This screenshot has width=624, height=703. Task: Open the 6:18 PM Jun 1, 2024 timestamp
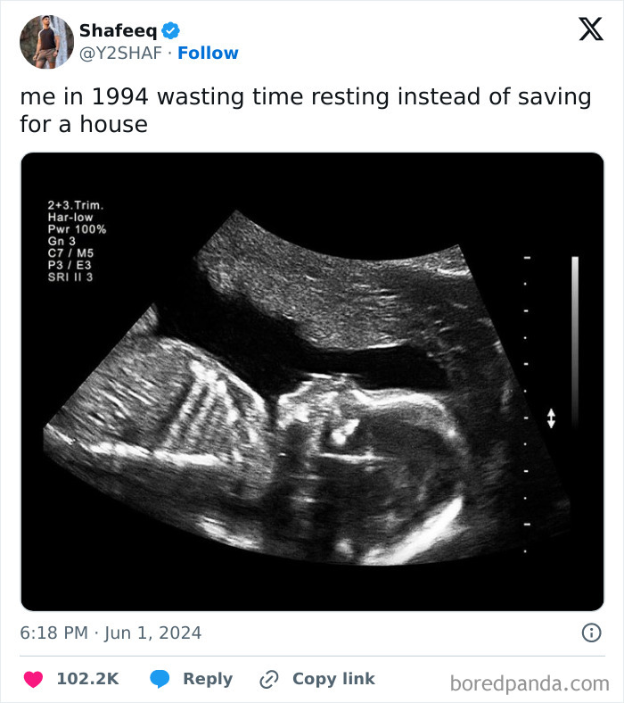(111, 633)
